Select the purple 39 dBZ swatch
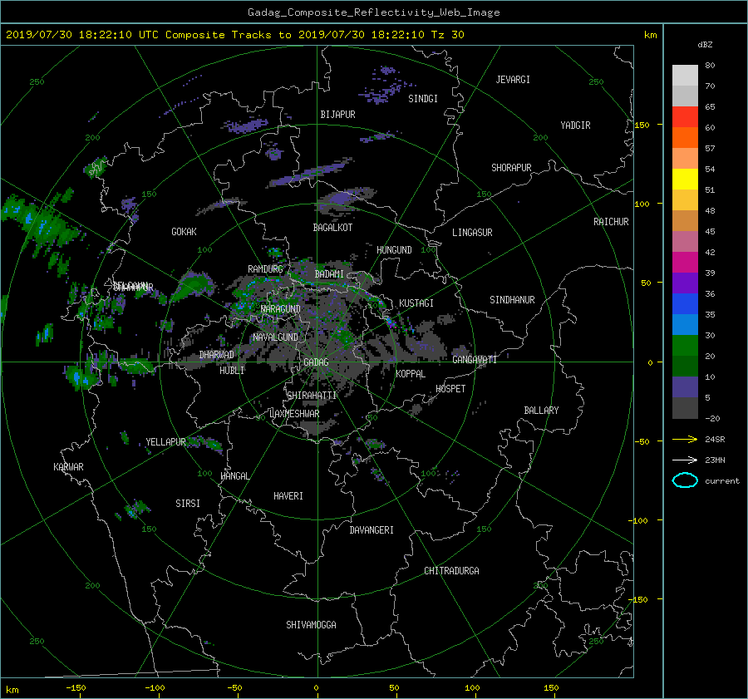Screen dimensions: 748x699 point(685,283)
